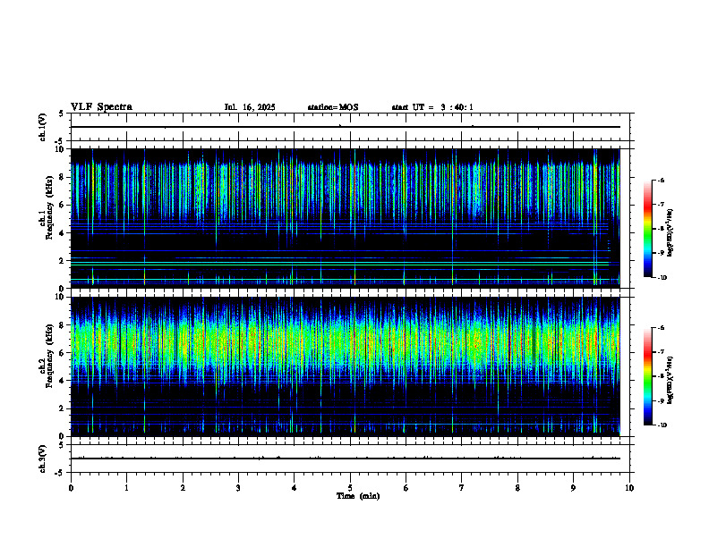Click the "VLF Spectra" plot title

pos(101,107)
